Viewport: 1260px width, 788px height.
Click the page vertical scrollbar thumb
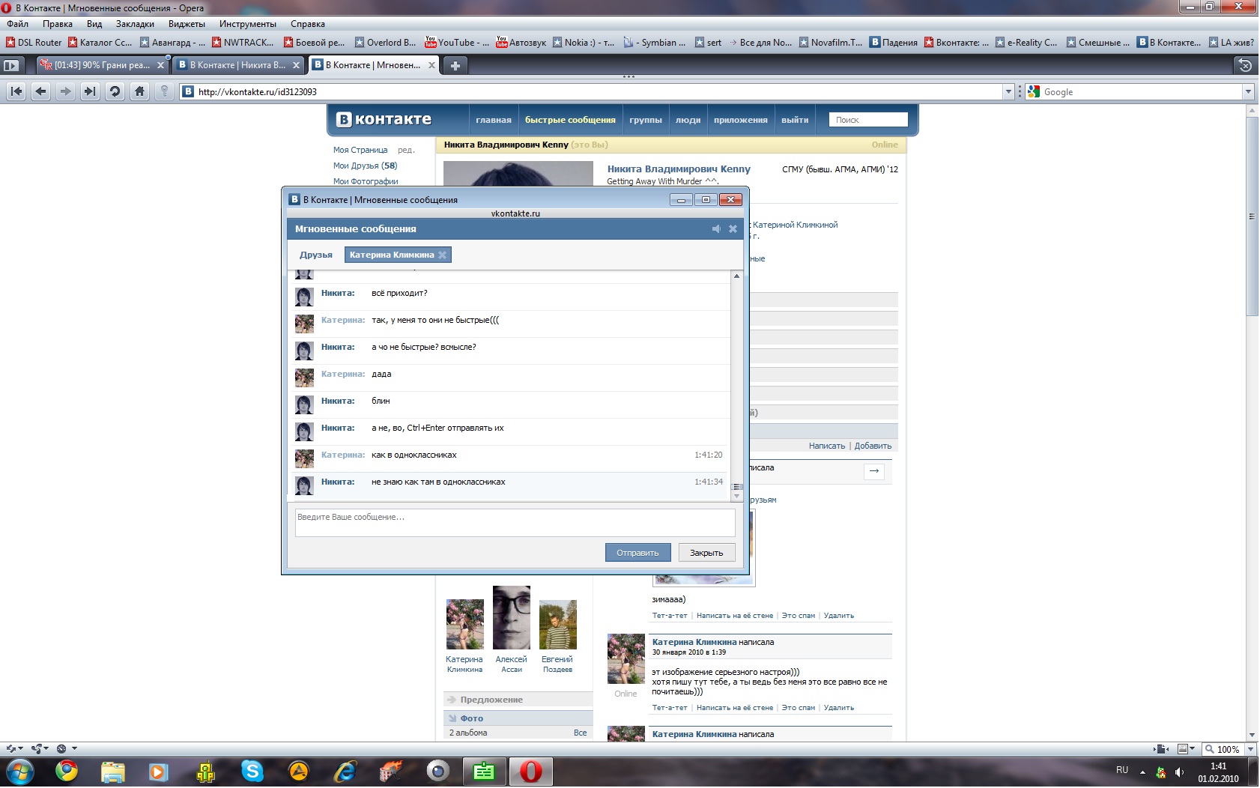point(1252,216)
